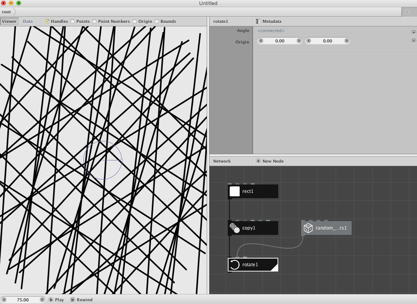Select the rect1 node's square icon
The width and height of the screenshot is (417, 304).
click(x=234, y=191)
